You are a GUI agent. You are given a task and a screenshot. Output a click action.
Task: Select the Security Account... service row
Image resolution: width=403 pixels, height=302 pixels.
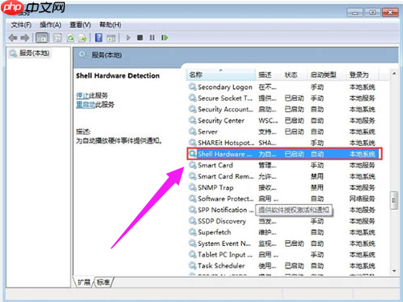tap(283, 109)
